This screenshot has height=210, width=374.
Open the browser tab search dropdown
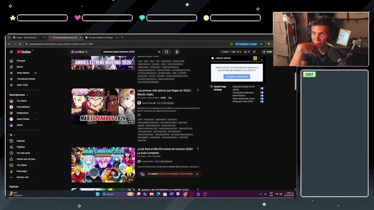click(x=9, y=37)
